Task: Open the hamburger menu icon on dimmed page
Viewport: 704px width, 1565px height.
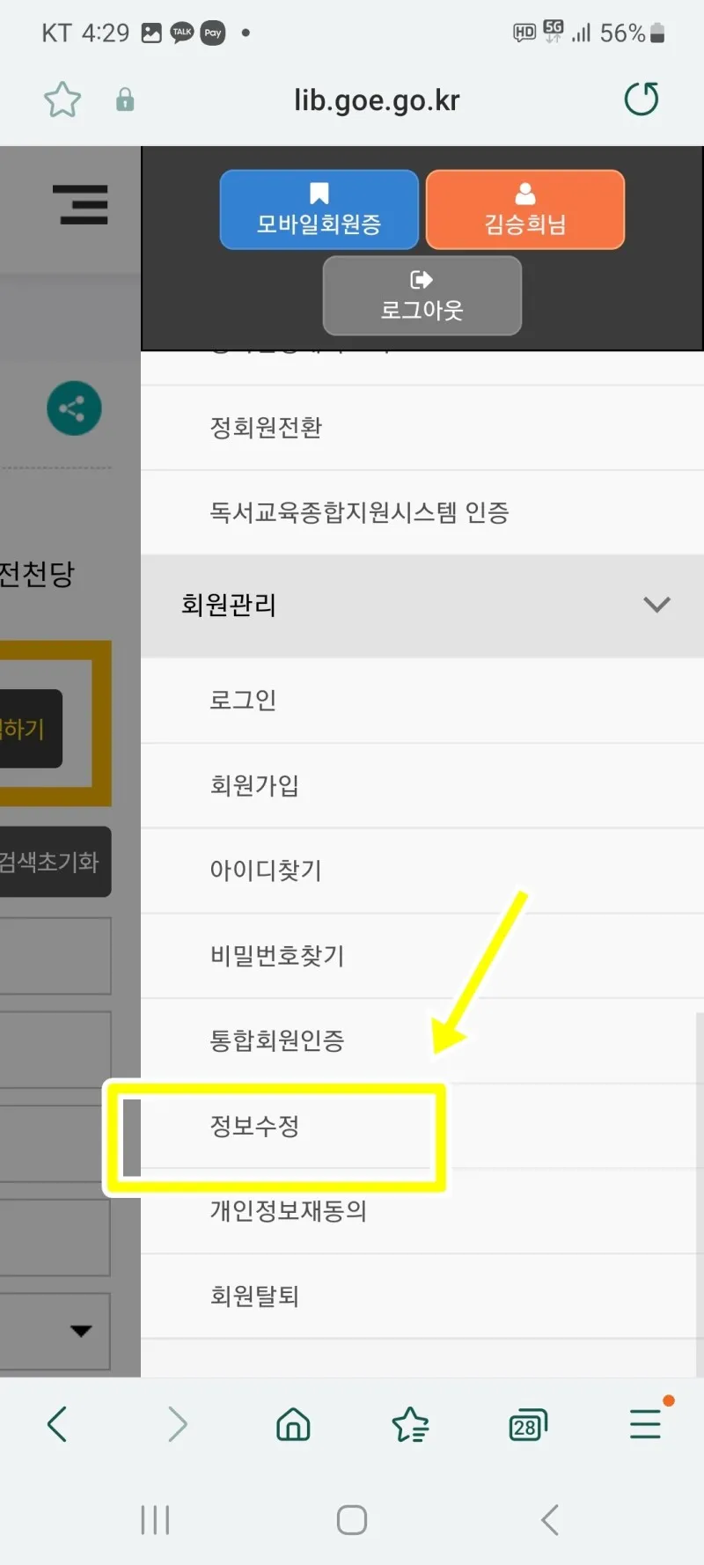Action: pos(80,204)
